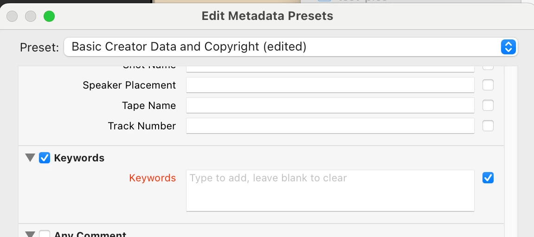Click the gray minimize window button

pos(31,16)
